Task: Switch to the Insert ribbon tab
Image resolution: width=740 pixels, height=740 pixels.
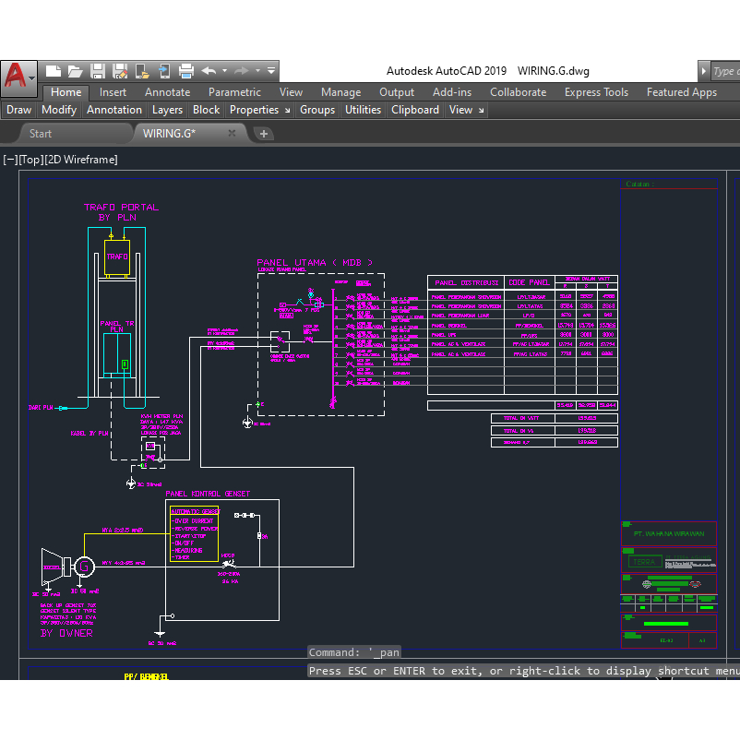Action: coord(113,92)
